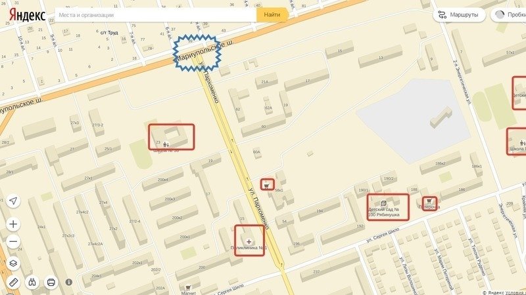Click the Магнит store cart marker
The width and height of the screenshot is (526, 295).
coord(188,288)
